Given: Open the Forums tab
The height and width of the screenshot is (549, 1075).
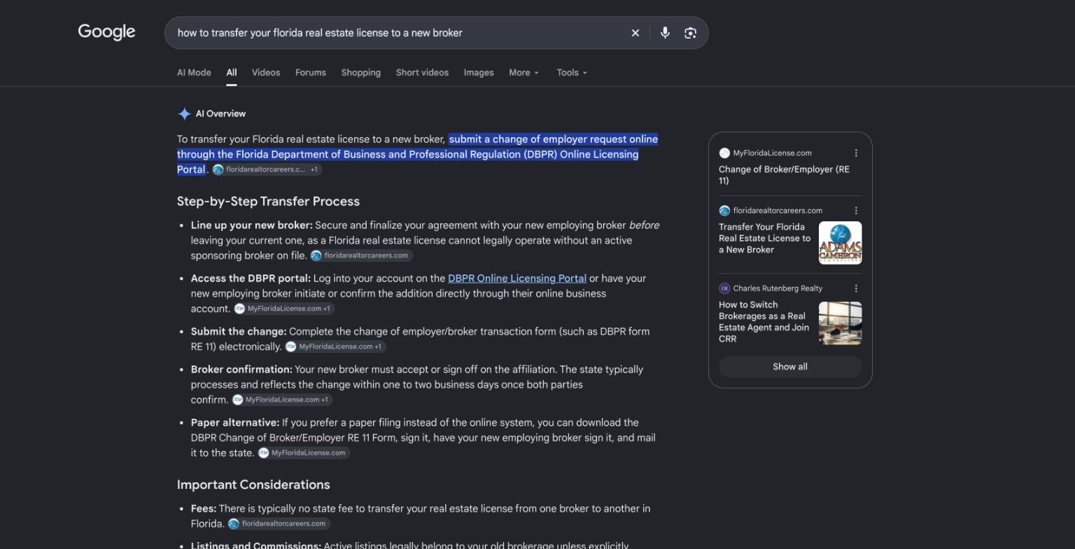Looking at the screenshot, I should [x=311, y=73].
